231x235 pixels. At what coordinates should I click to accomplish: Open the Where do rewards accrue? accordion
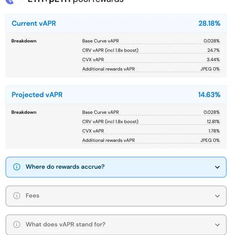tap(116, 167)
